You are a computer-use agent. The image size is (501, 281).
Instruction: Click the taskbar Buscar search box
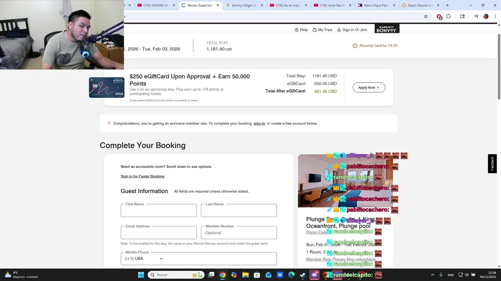pyautogui.click(x=176, y=275)
